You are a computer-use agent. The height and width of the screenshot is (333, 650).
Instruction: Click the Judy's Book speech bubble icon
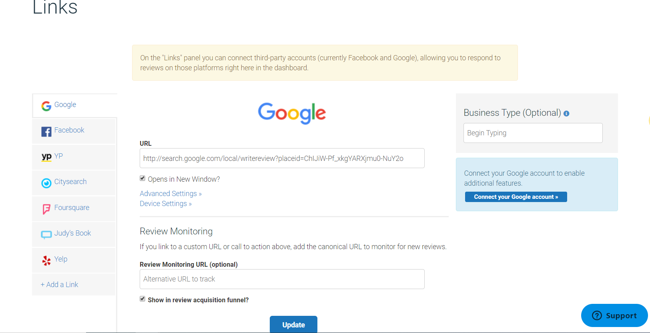(46, 234)
